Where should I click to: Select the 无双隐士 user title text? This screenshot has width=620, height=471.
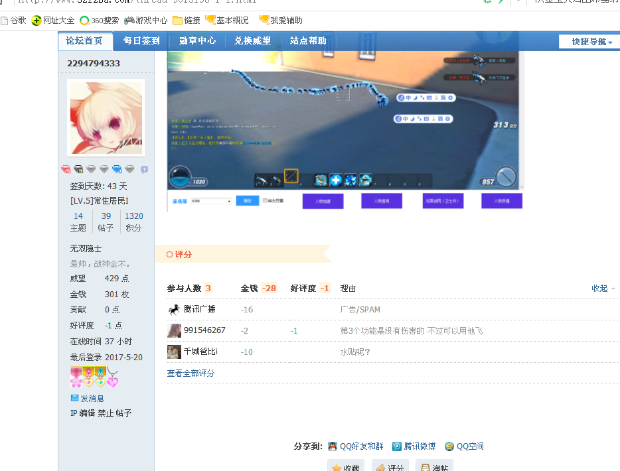click(x=86, y=249)
